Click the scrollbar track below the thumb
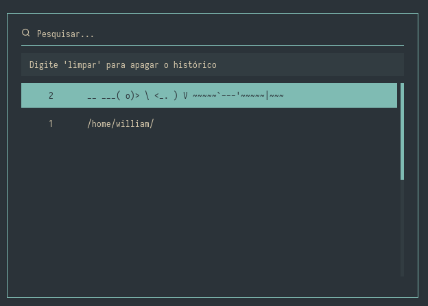428x306 pixels. [x=402, y=226]
